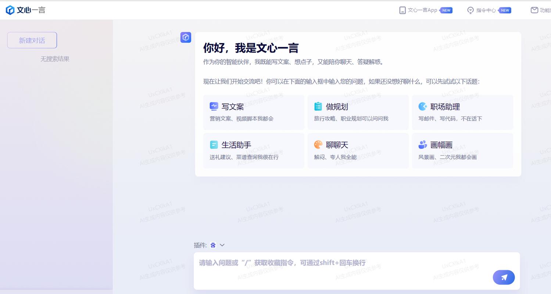This screenshot has width=551, height=294.
Task: Click 写邮件、写代码，不在话下 description text
Action: coord(450,119)
